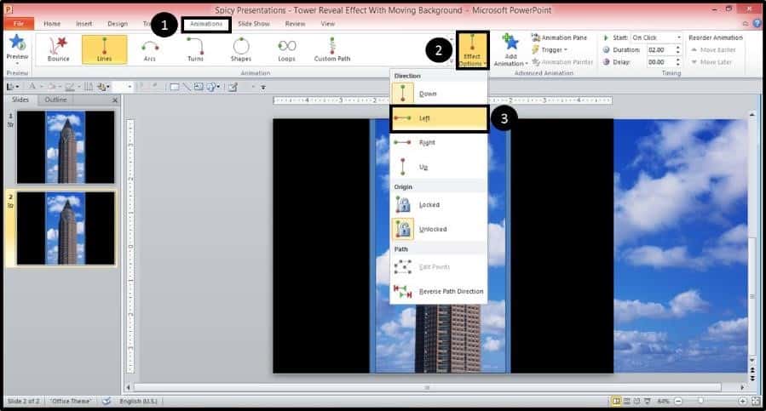Apply the Loops motion path
The width and height of the screenshot is (766, 411).
[x=287, y=49]
